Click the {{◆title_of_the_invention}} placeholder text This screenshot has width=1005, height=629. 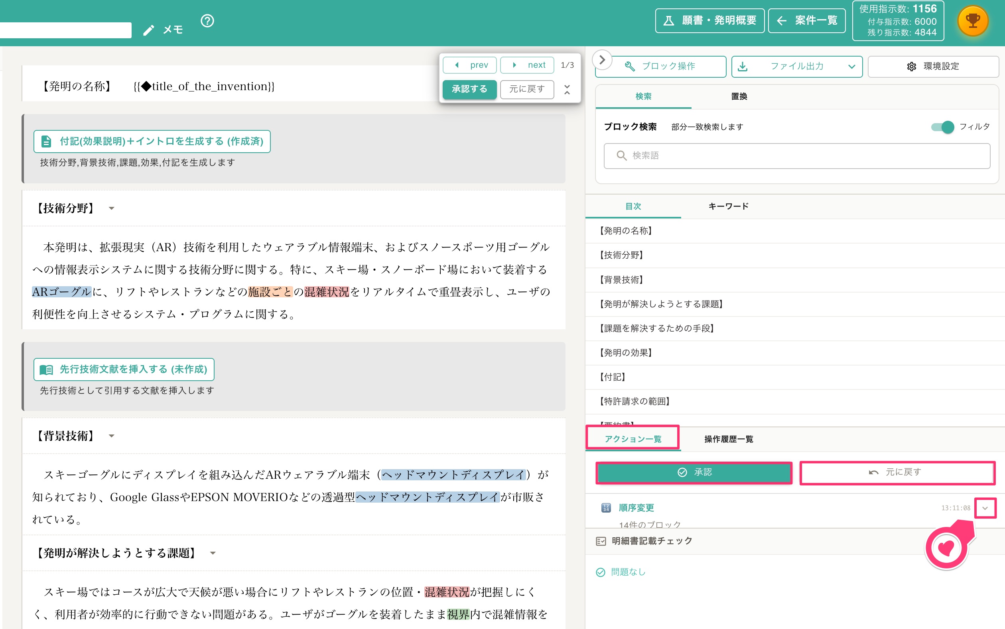click(204, 86)
